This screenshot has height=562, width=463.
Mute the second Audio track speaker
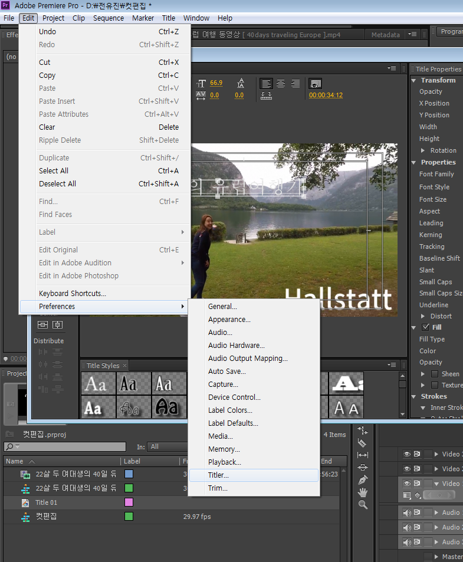(407, 527)
